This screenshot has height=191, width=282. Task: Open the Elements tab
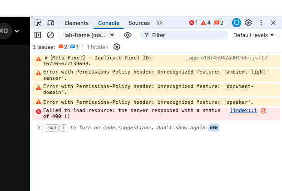(76, 23)
